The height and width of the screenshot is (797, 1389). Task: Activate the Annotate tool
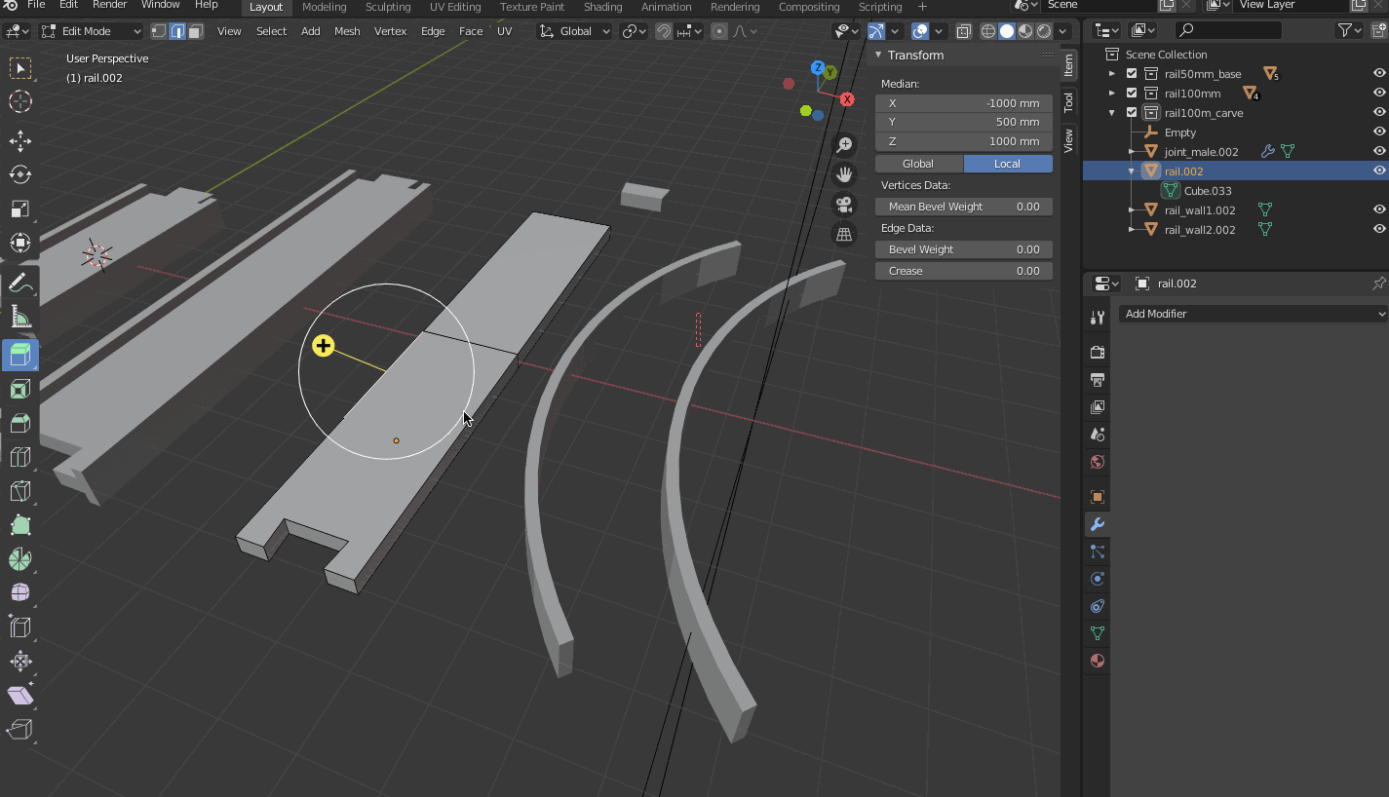[20, 284]
